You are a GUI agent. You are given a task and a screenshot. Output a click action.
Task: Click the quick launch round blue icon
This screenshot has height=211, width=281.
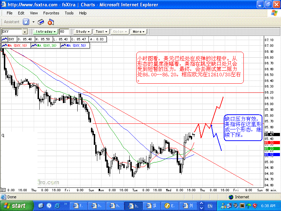point(49,206)
